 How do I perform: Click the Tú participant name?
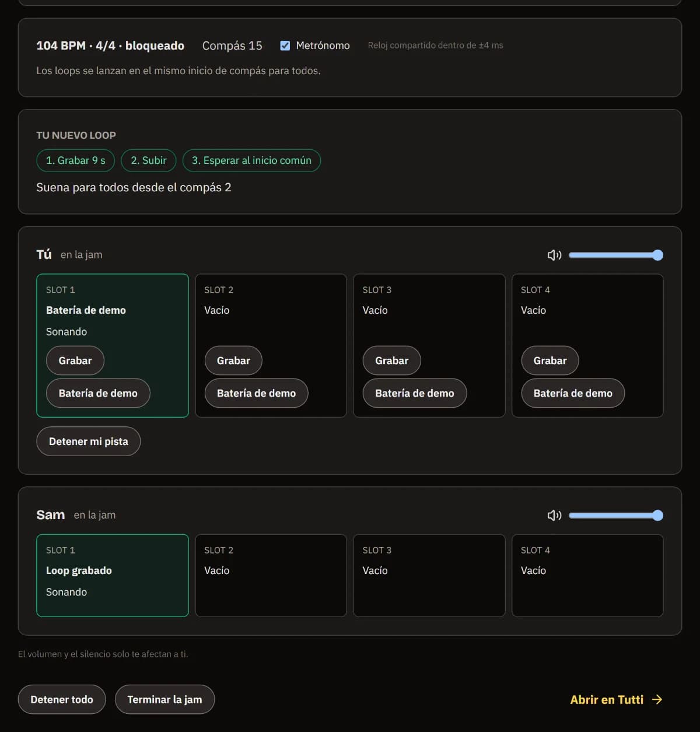point(44,254)
